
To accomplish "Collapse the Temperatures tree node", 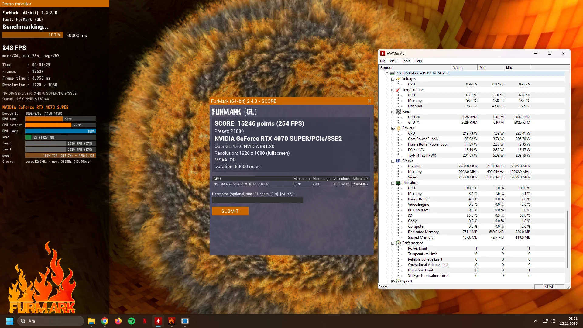I will [393, 90].
